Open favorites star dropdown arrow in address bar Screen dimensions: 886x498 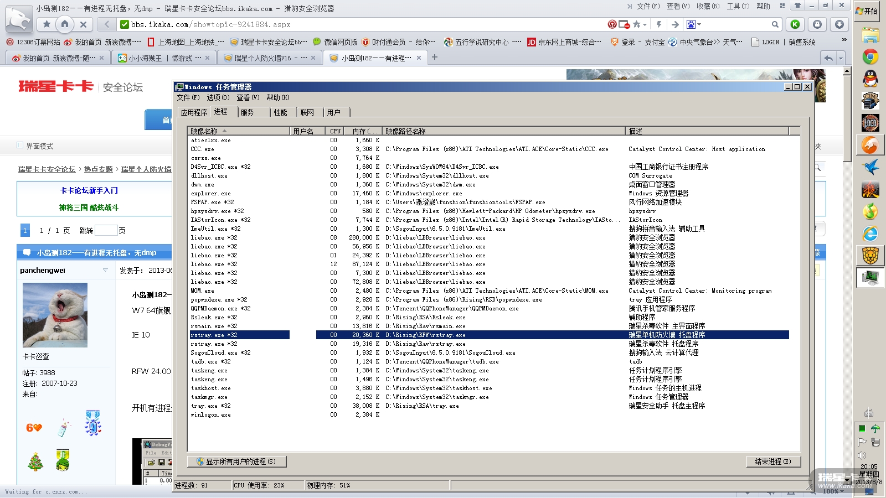[x=645, y=24]
